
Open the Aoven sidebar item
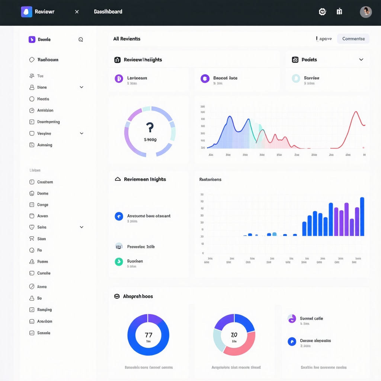point(39,216)
